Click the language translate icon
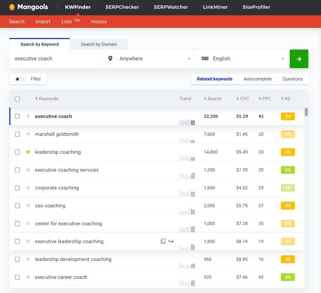Image resolution: width=321 pixels, height=293 pixels. pyautogui.click(x=205, y=59)
